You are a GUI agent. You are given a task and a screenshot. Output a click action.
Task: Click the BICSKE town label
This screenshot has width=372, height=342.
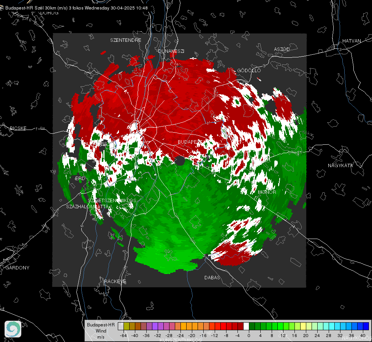(x=18, y=128)
